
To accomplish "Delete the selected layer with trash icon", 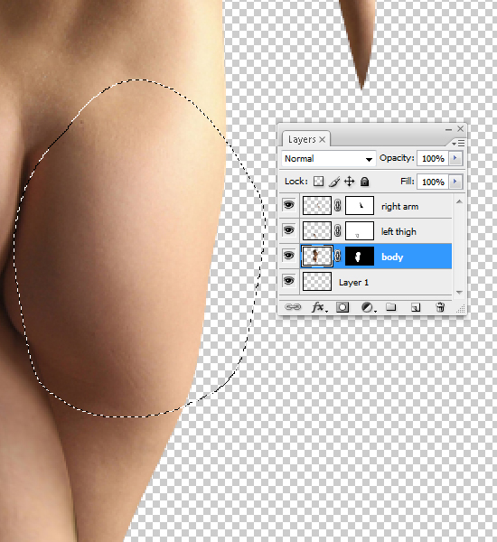I will point(440,307).
